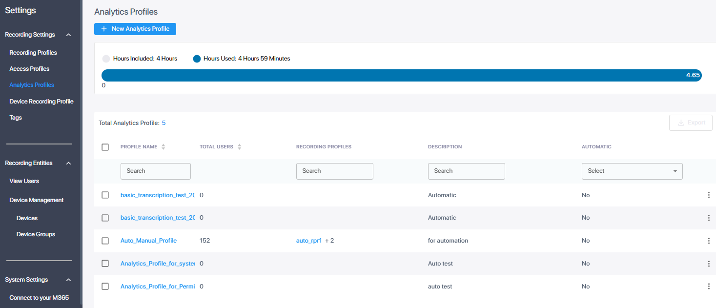Collapse the Recording Entities section
This screenshot has width=716, height=308.
(68, 163)
